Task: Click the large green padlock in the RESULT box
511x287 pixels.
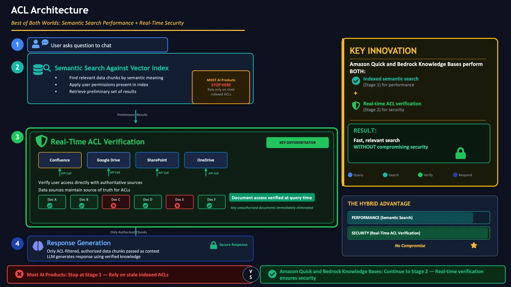Action: point(461,153)
